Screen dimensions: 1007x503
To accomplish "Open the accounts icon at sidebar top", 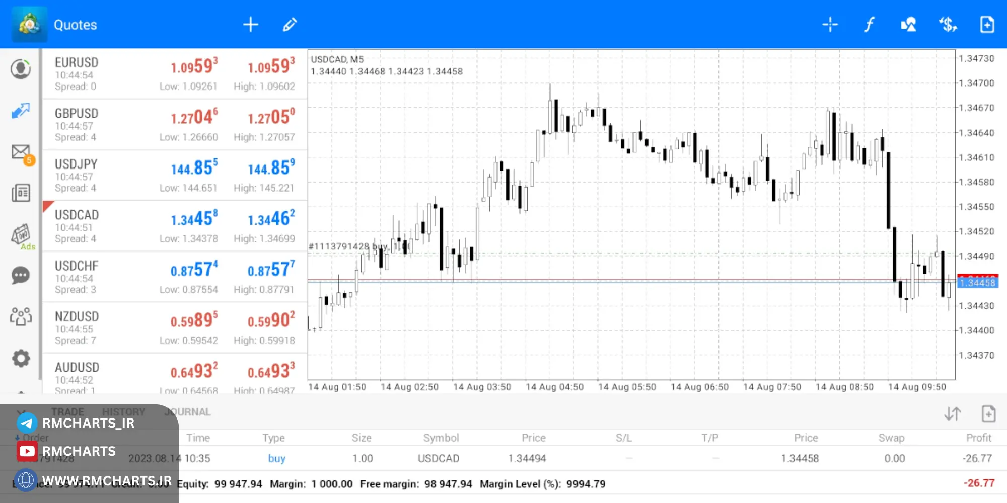I will click(21, 69).
